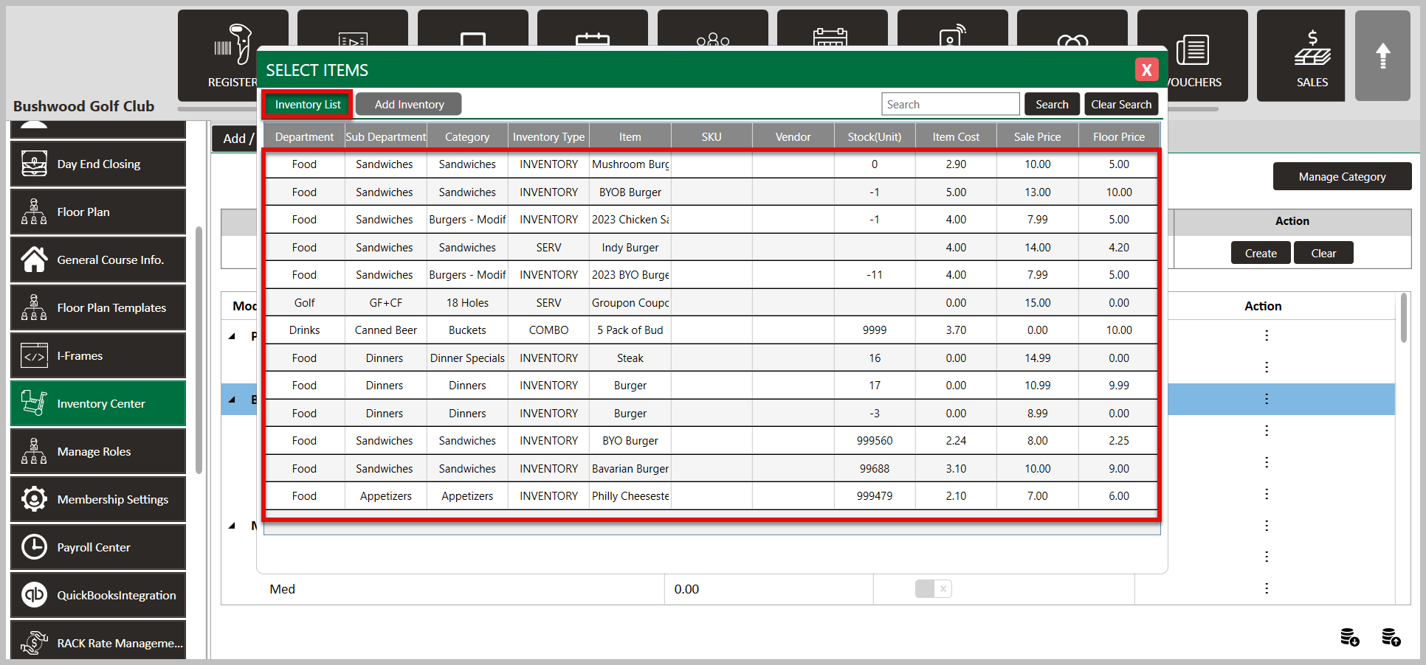Image resolution: width=1426 pixels, height=665 pixels.
Task: Open the Register barcode scanner icon
Action: point(232,43)
